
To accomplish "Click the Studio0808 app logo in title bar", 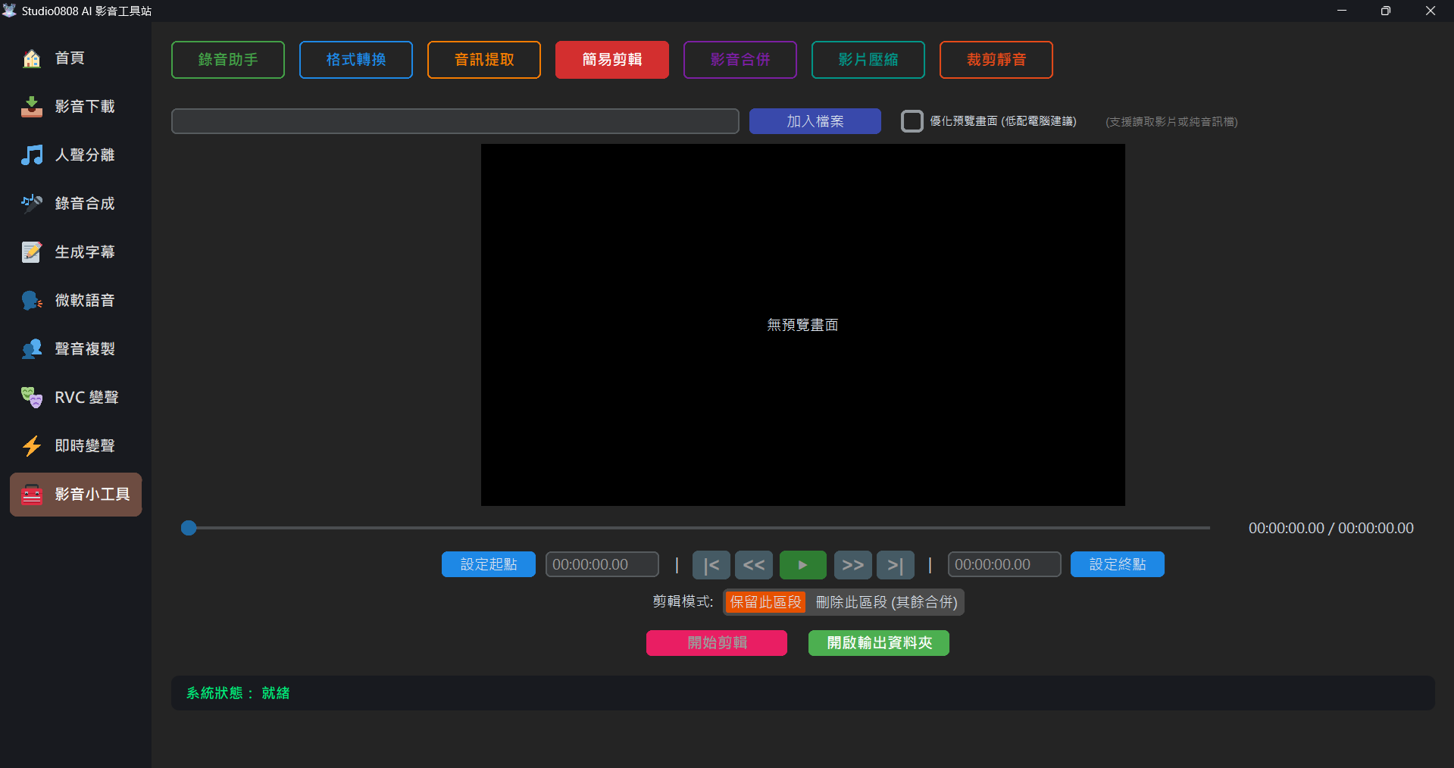I will coord(9,11).
